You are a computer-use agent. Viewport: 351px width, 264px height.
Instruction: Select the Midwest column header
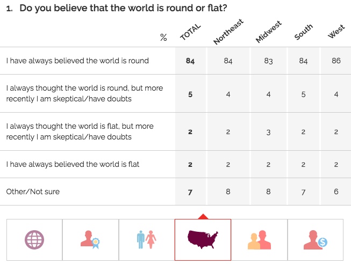269,33
